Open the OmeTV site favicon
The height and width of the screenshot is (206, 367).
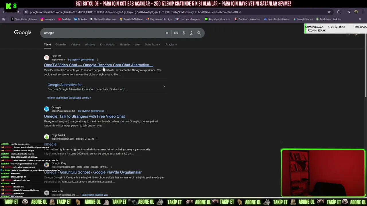point(46,58)
